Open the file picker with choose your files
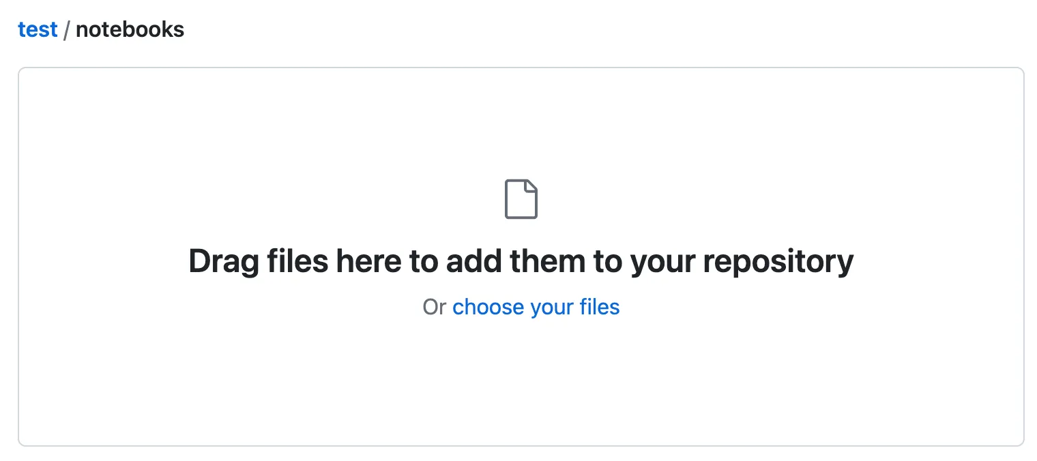 click(536, 307)
